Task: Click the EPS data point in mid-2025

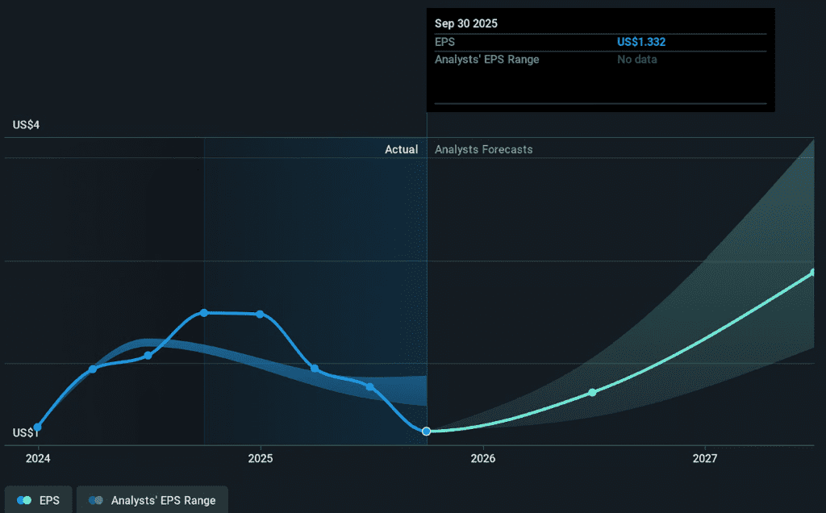Action: point(370,386)
